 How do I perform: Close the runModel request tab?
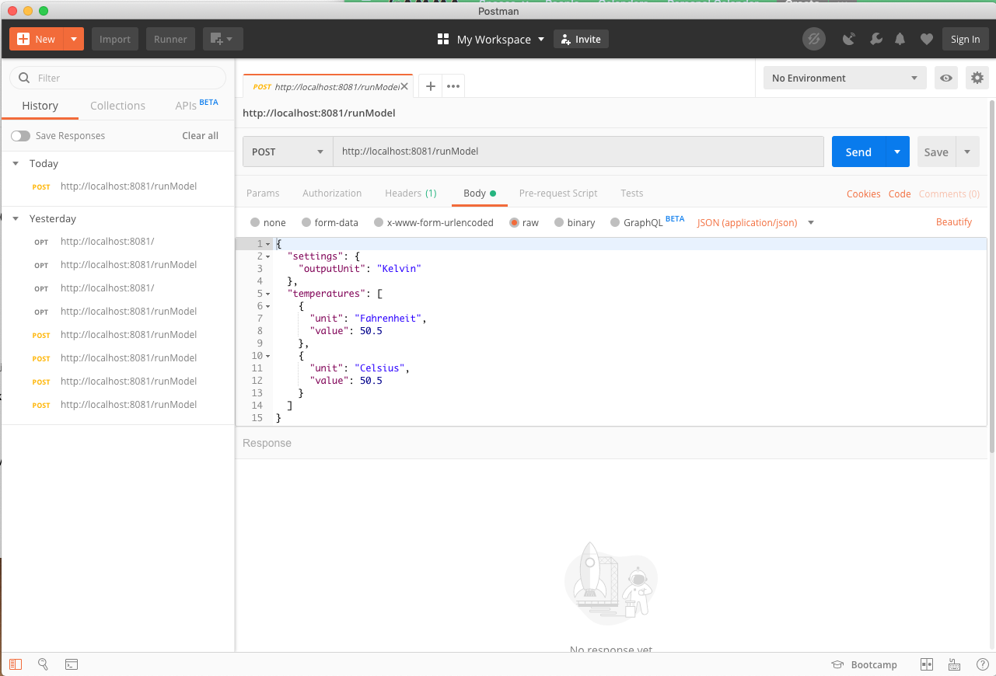pos(404,86)
